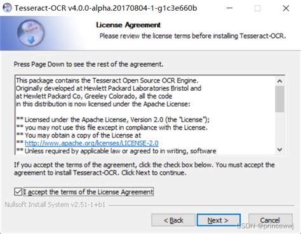Click inside the license agreement text box

[145, 115]
